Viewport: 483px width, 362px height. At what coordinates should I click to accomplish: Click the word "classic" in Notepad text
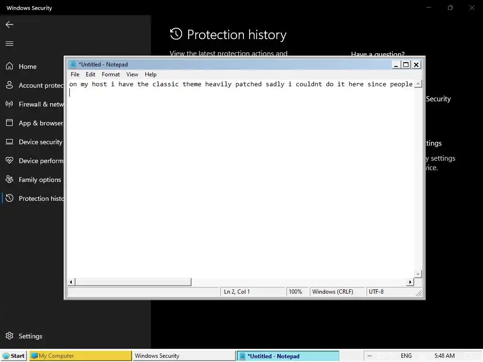[166, 84]
